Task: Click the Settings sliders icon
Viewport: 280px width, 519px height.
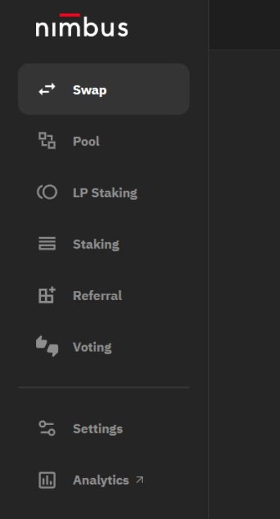Action: click(x=47, y=428)
